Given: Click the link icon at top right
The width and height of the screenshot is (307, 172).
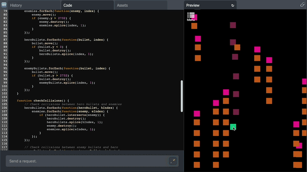Looking at the screenshot, I should (x=302, y=5).
